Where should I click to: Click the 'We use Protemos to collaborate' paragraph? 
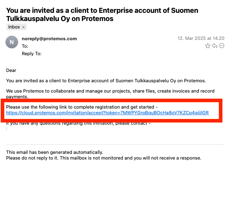click(x=110, y=94)
